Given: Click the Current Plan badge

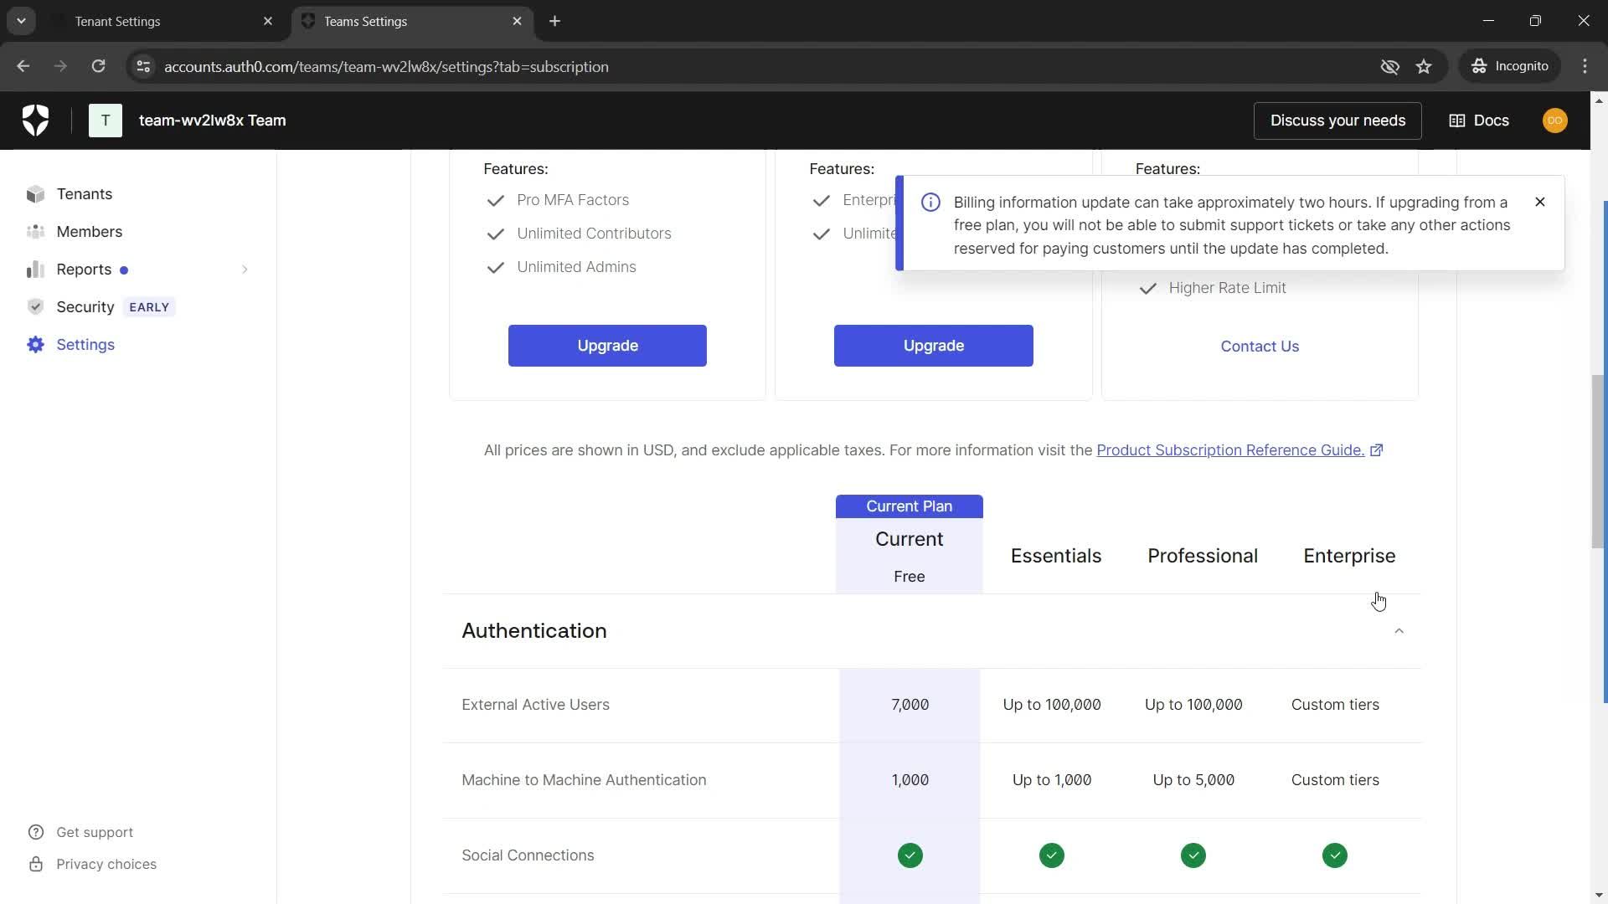Looking at the screenshot, I should point(910,506).
